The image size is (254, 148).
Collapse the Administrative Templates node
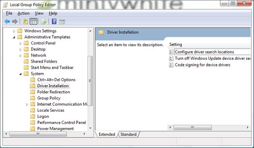[x=14, y=37]
